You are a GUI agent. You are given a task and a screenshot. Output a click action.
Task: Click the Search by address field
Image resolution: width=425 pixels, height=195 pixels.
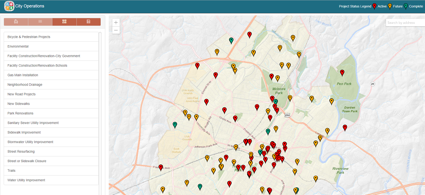click(405, 23)
